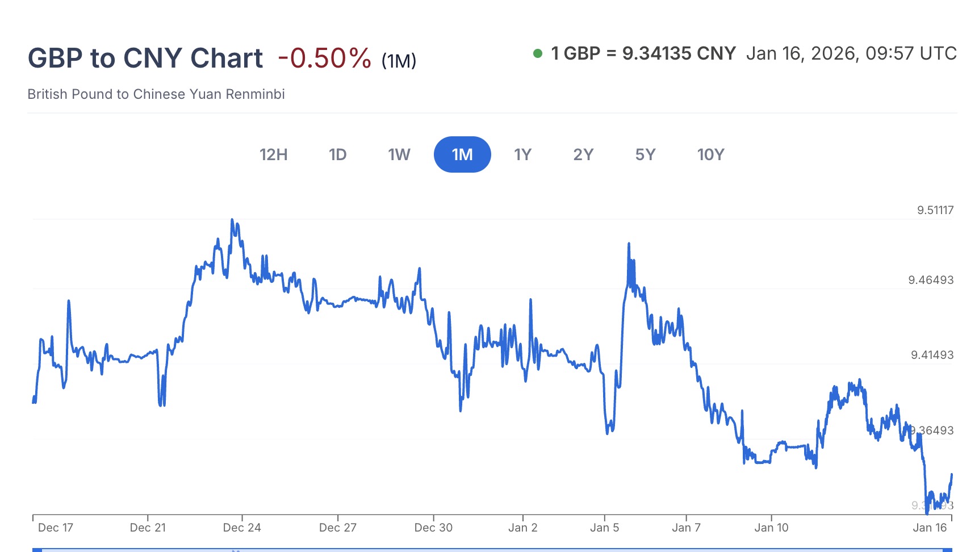The height and width of the screenshot is (552, 979).
Task: Click the active 1M range pill
Action: pos(462,154)
